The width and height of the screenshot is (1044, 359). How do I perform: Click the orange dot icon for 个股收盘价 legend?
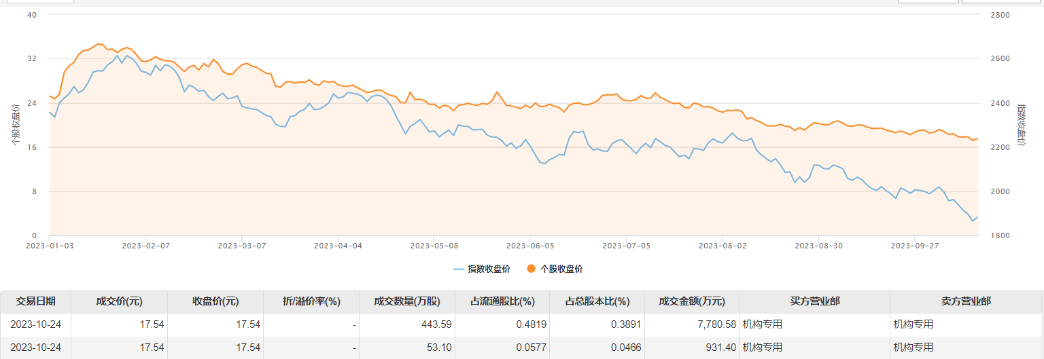pos(531,269)
